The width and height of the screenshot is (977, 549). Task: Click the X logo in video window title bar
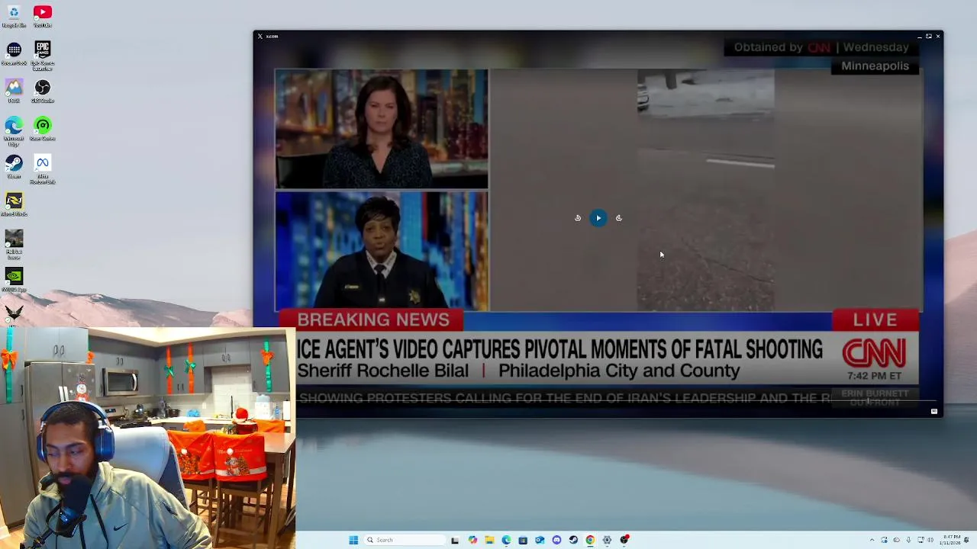260,36
